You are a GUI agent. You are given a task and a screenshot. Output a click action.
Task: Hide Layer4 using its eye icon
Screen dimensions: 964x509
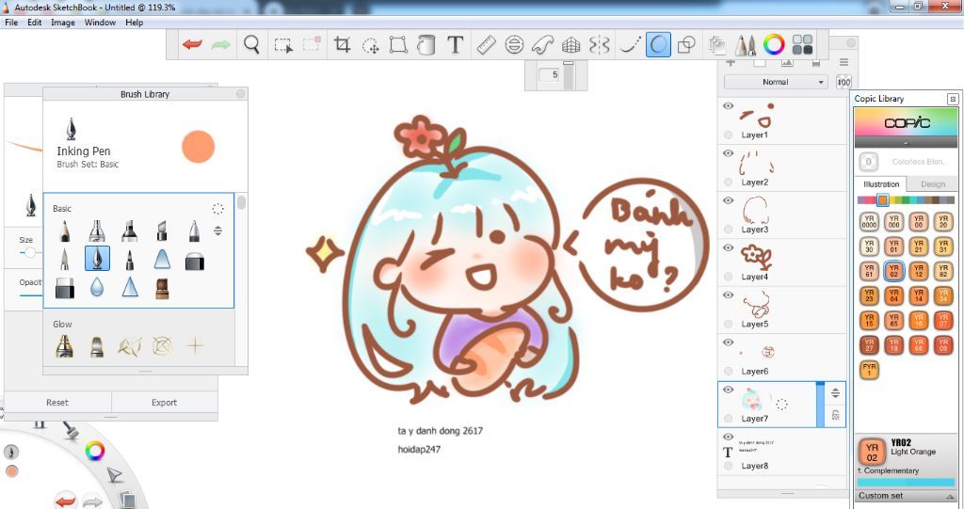729,247
